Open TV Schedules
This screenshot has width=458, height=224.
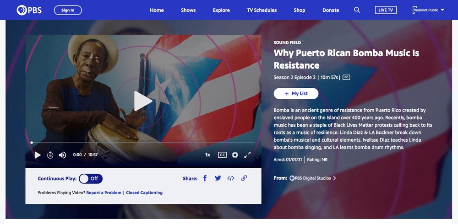[x=262, y=10]
